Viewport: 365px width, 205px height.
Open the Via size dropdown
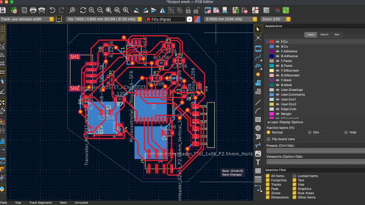pyautogui.click(x=140, y=19)
